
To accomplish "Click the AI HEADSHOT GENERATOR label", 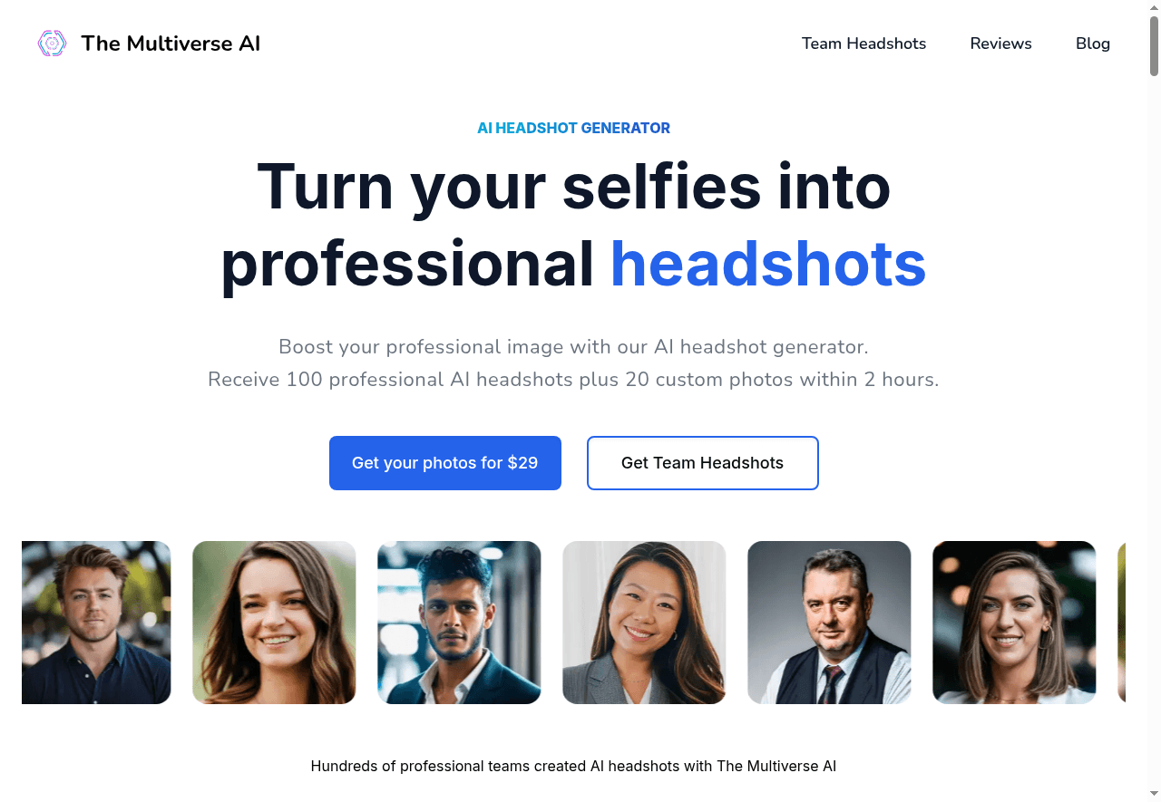I will [x=574, y=129].
